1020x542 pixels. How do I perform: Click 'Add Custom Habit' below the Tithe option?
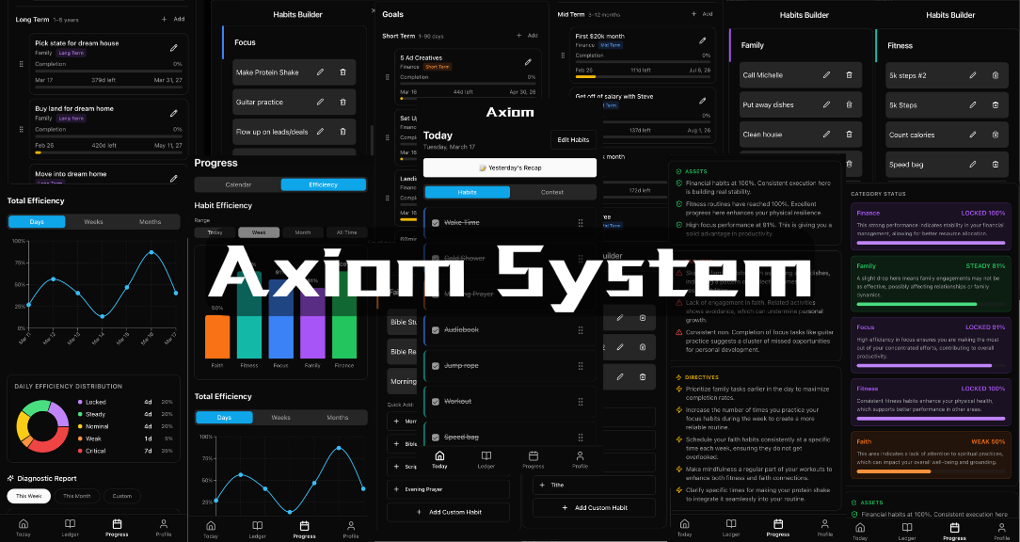click(594, 507)
